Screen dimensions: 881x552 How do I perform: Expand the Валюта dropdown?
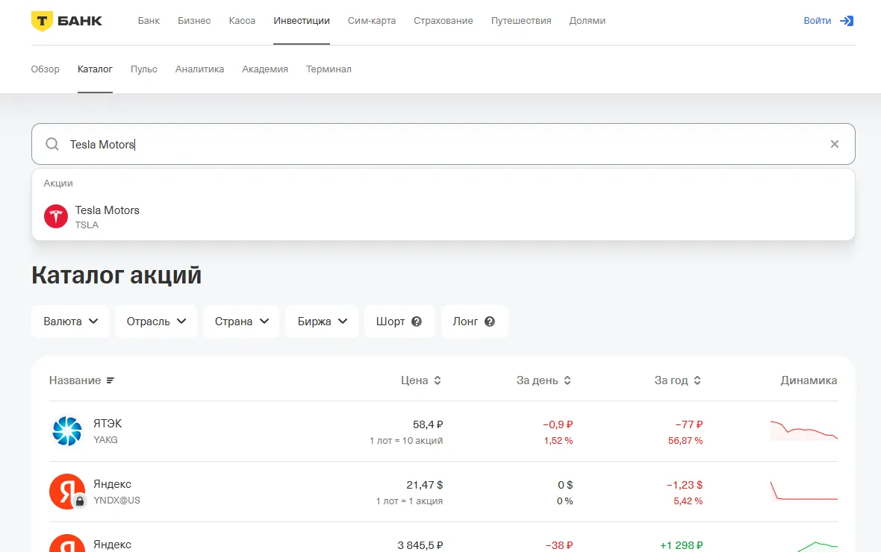click(x=70, y=322)
